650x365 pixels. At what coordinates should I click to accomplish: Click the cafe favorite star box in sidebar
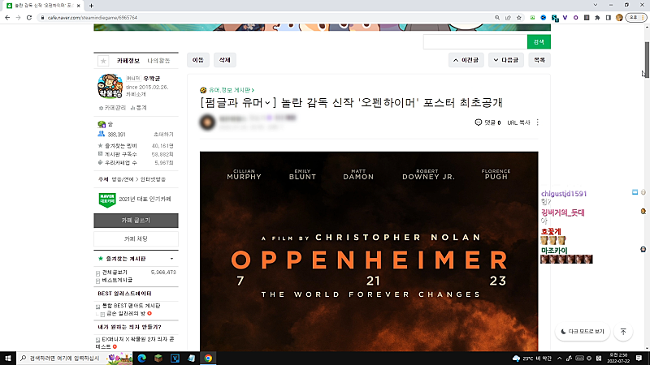pos(103,61)
